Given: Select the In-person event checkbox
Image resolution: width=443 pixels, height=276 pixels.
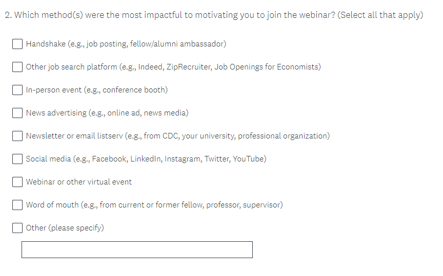Looking at the screenshot, I should (x=17, y=90).
